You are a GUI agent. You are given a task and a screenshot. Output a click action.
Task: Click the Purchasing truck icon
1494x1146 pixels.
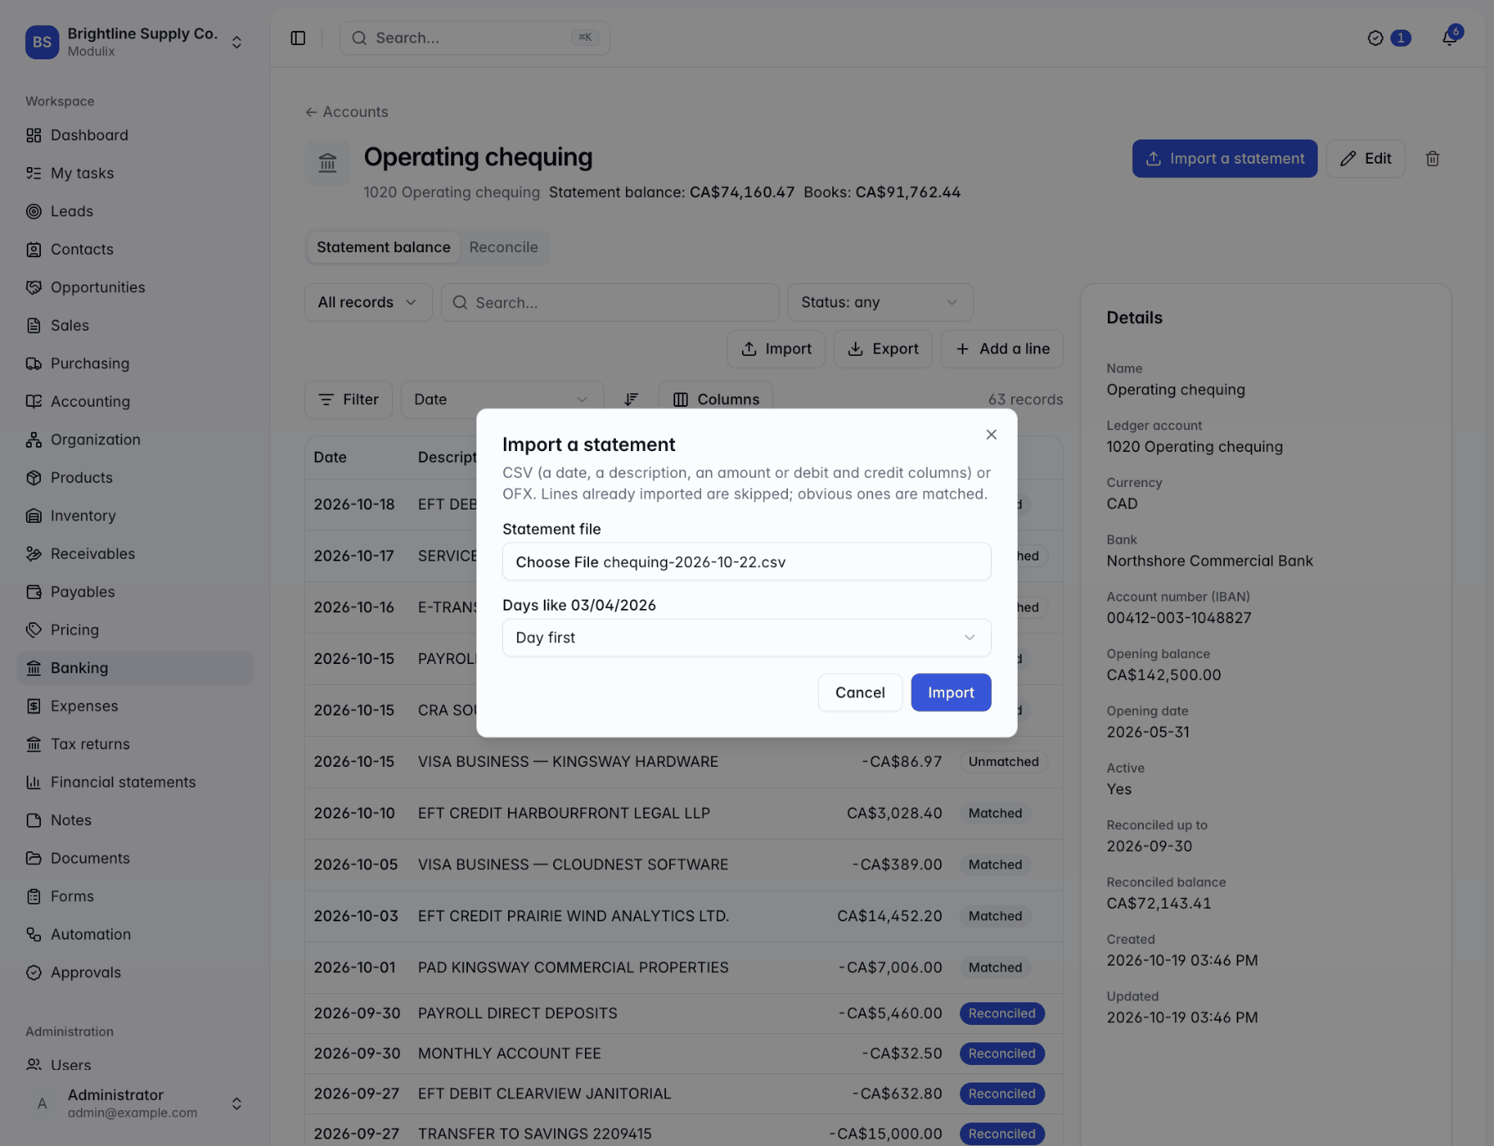point(33,363)
